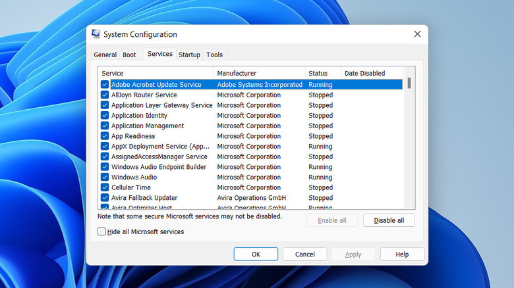Screen dimensions: 514x288
Task: Switch to the General tab
Action: (105, 55)
